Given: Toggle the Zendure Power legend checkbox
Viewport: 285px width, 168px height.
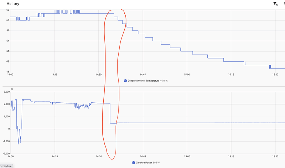Looking at the screenshot, I should 133,163.
